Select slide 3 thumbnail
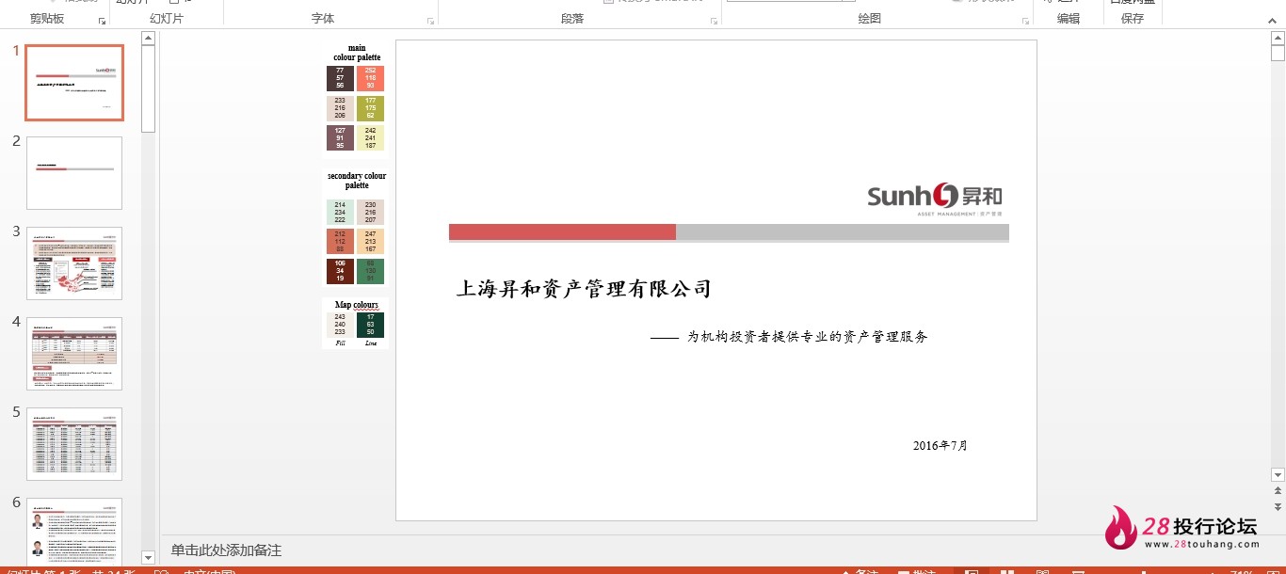The width and height of the screenshot is (1286, 574). (x=74, y=263)
